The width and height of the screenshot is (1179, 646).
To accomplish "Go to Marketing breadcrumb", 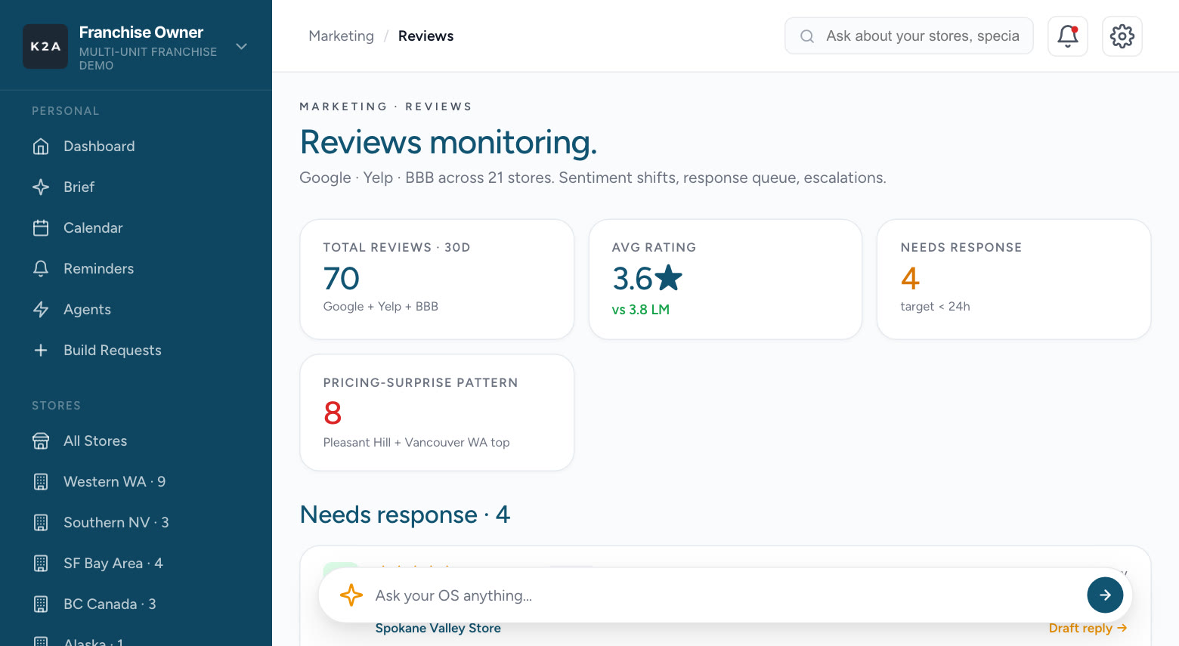I will click(x=341, y=36).
